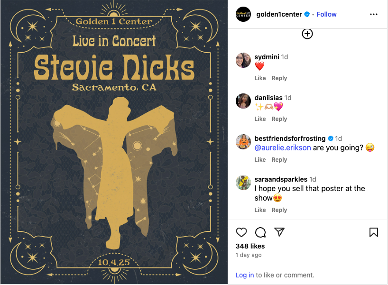Open bestfriendsforfrosting's profile avatar
388x285 pixels.
[x=243, y=142]
